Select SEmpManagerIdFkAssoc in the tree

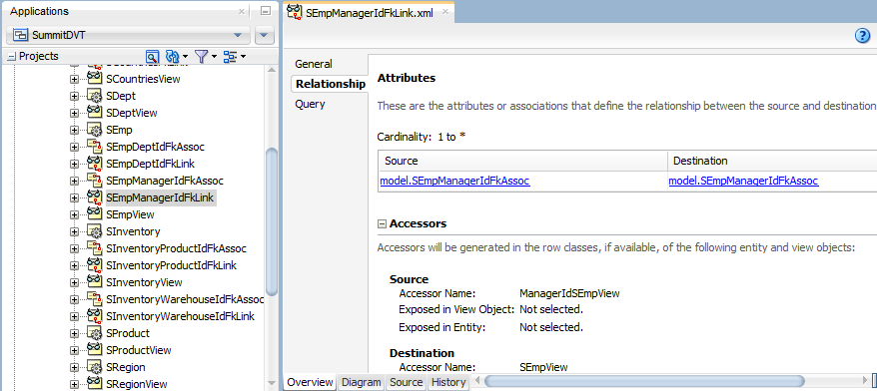165,181
